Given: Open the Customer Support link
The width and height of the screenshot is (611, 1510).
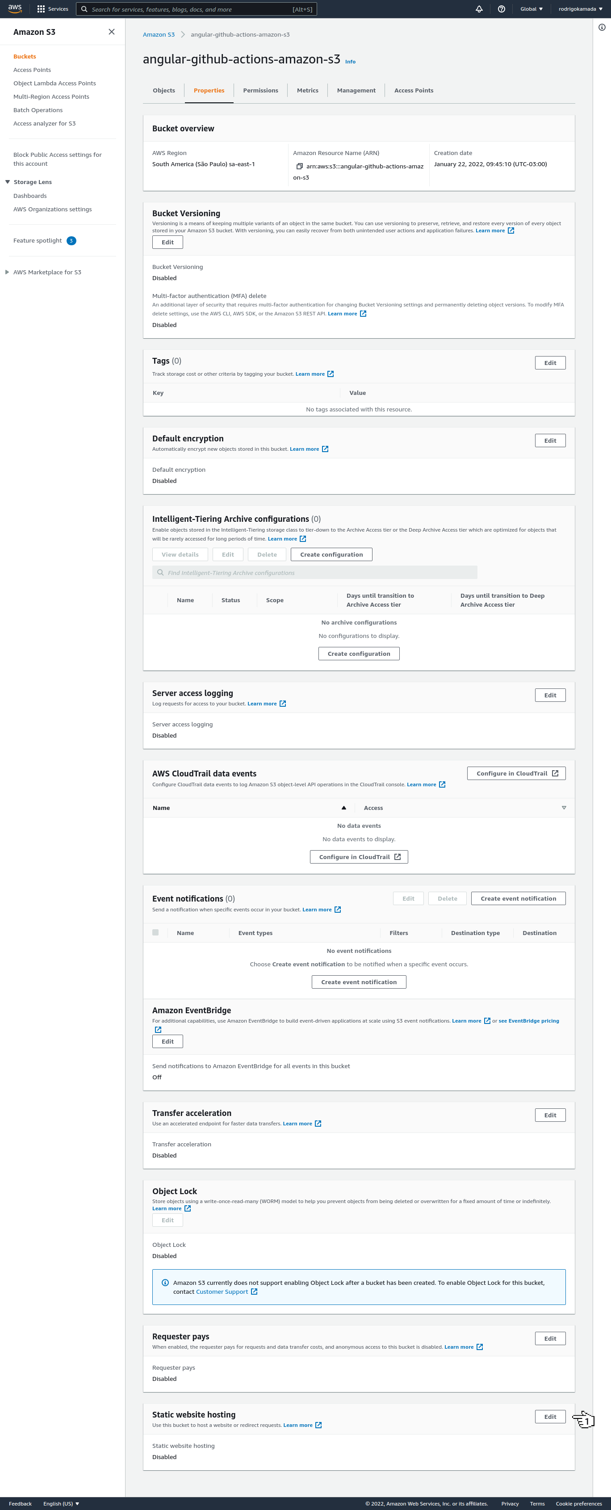Looking at the screenshot, I should tap(222, 1292).
